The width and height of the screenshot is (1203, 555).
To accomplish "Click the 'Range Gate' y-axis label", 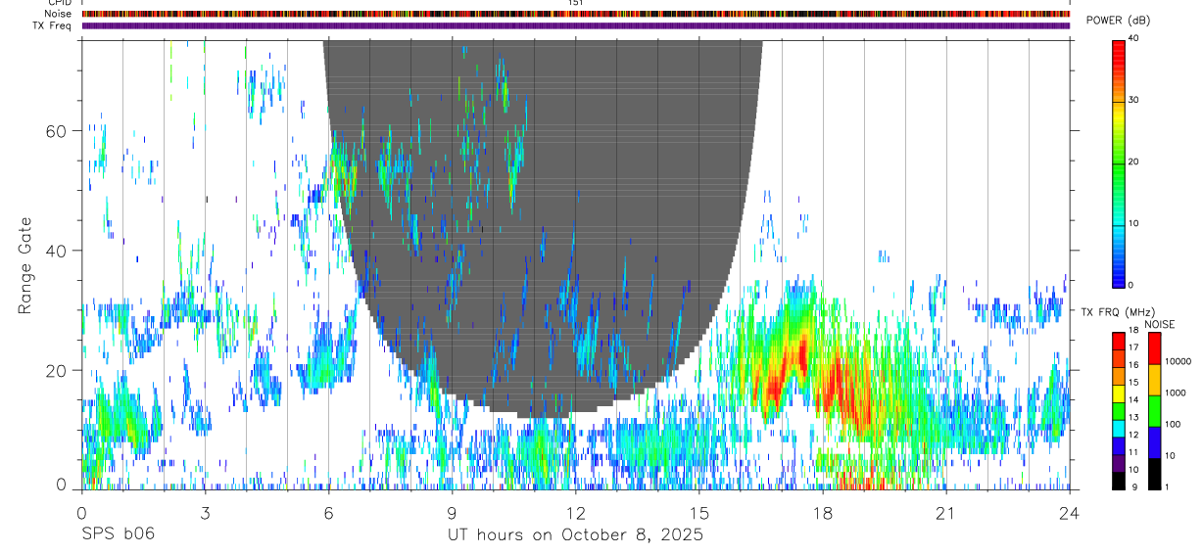I will 26,266.
